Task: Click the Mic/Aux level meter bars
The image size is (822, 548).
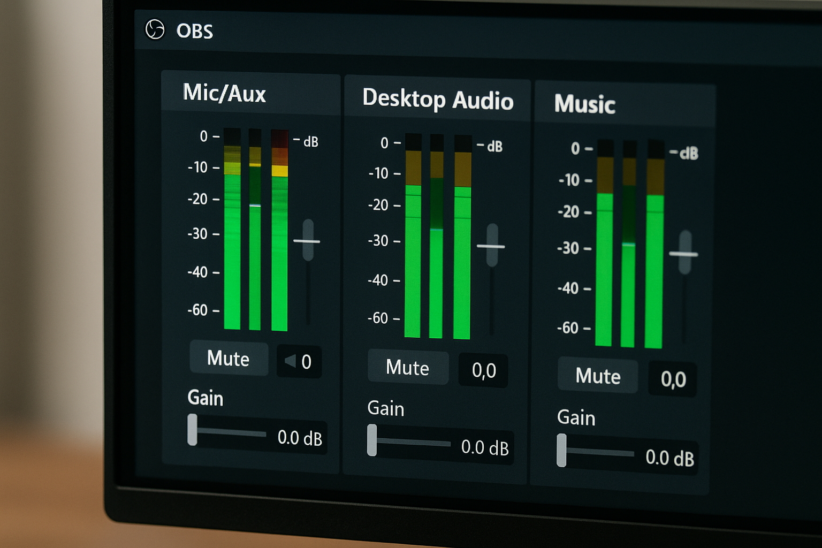Action: tap(256, 229)
